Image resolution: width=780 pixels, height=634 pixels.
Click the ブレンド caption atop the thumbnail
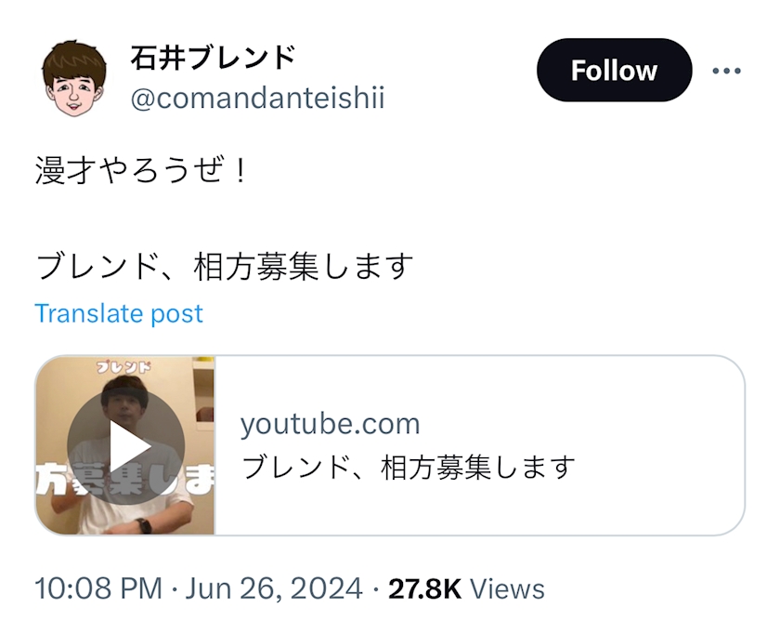coord(125,367)
